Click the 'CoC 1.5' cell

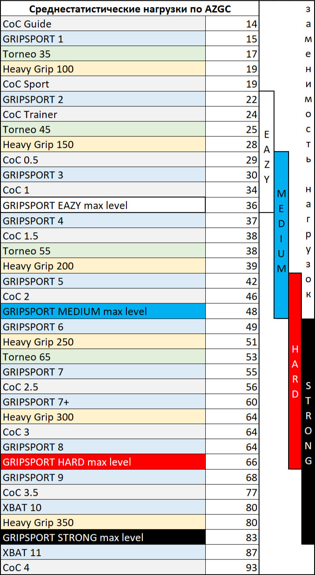click(x=103, y=236)
